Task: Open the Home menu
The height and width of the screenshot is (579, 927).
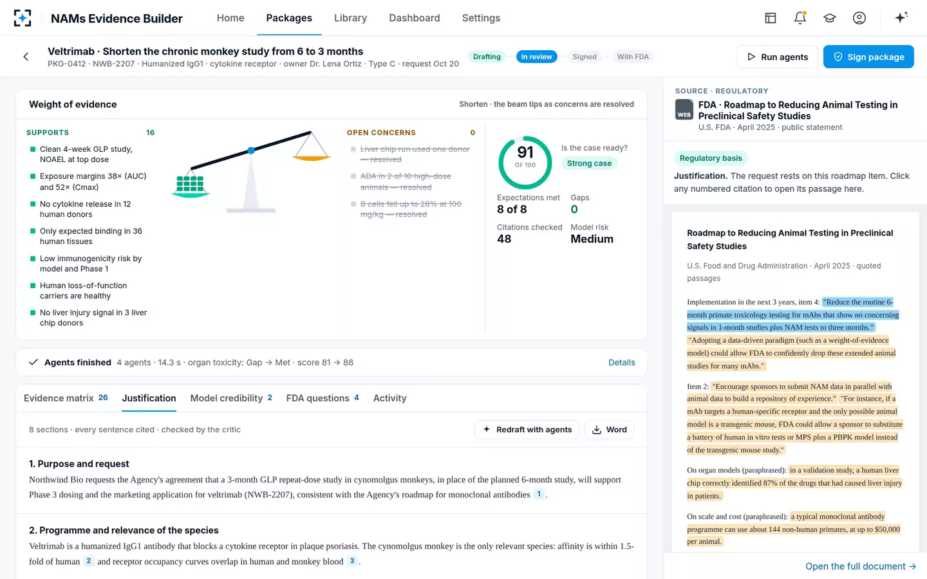Action: tap(230, 18)
